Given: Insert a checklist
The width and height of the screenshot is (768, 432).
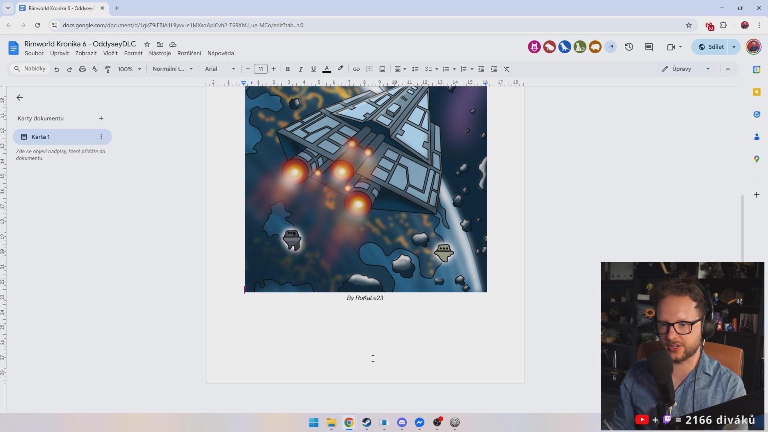Looking at the screenshot, I should pyautogui.click(x=428, y=69).
